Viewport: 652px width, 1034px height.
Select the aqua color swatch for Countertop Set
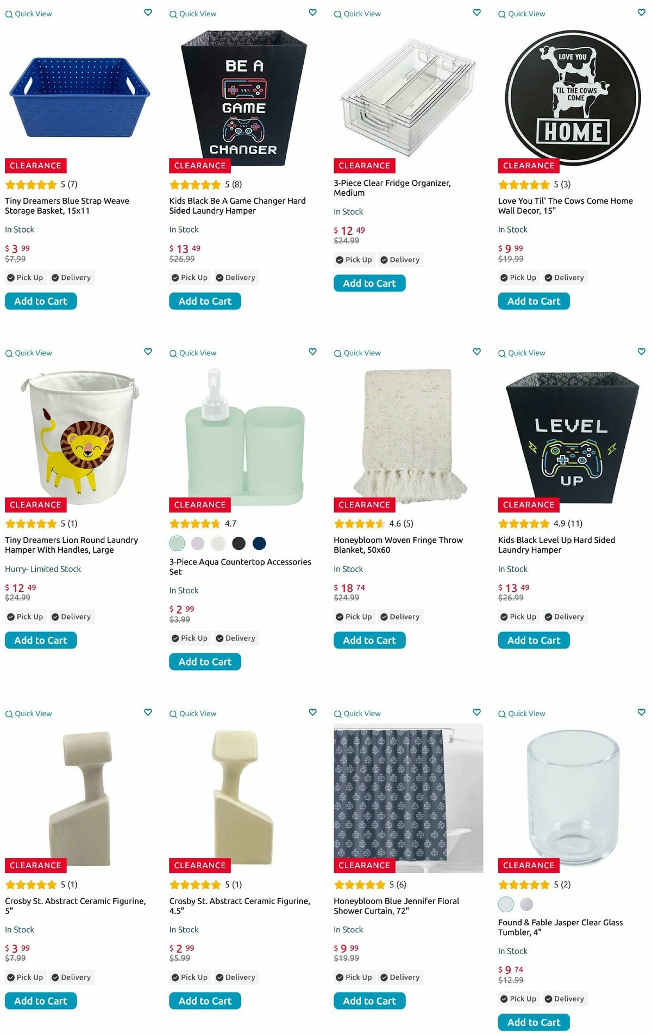tap(177, 543)
